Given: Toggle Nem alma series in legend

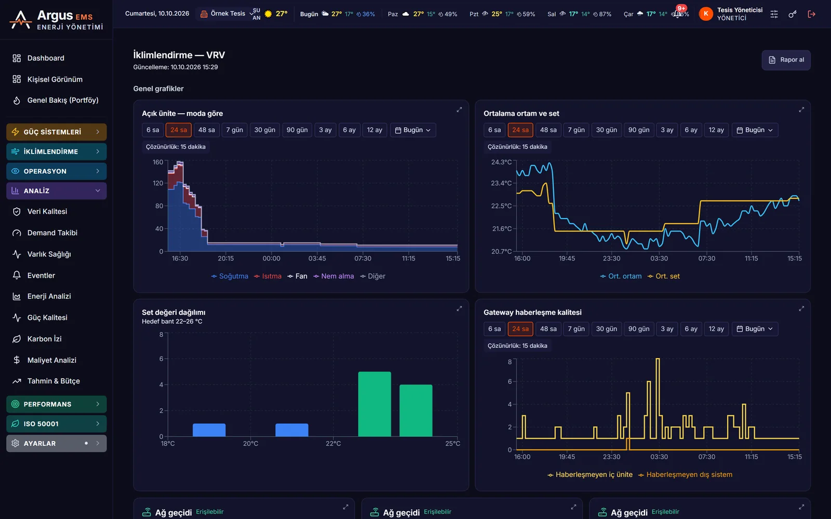Looking at the screenshot, I should pyautogui.click(x=333, y=276).
